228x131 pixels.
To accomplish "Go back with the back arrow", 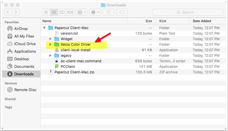I will pos(8,12).
